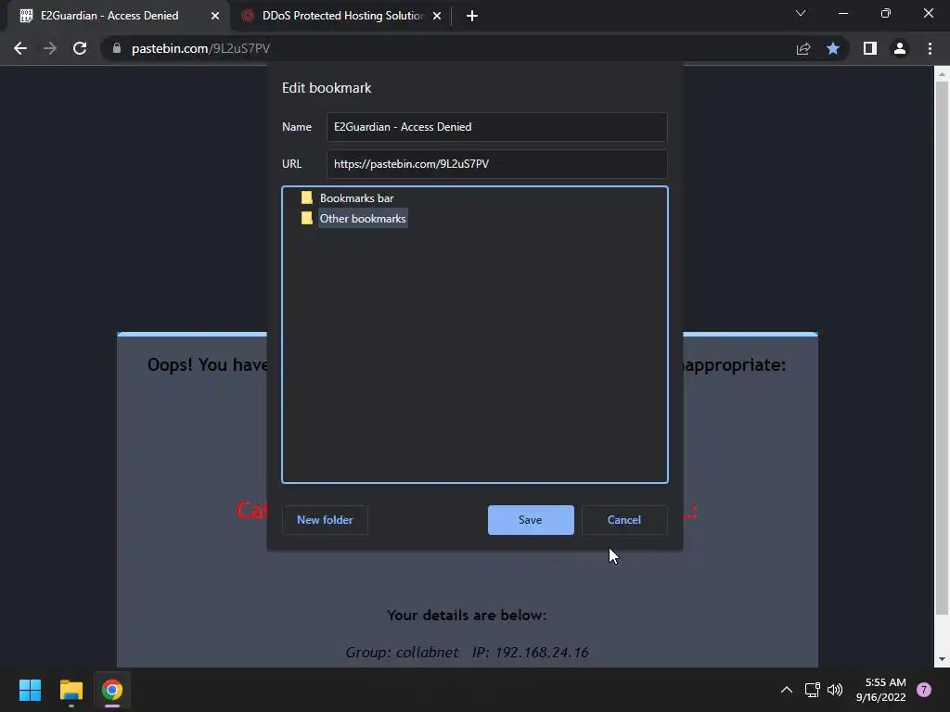Select the Other bookmarks folder
This screenshot has height=712, width=950.
363,219
